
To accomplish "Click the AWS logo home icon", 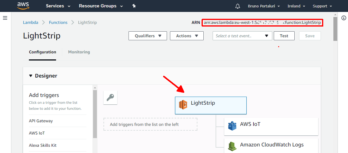I will click(23, 6).
